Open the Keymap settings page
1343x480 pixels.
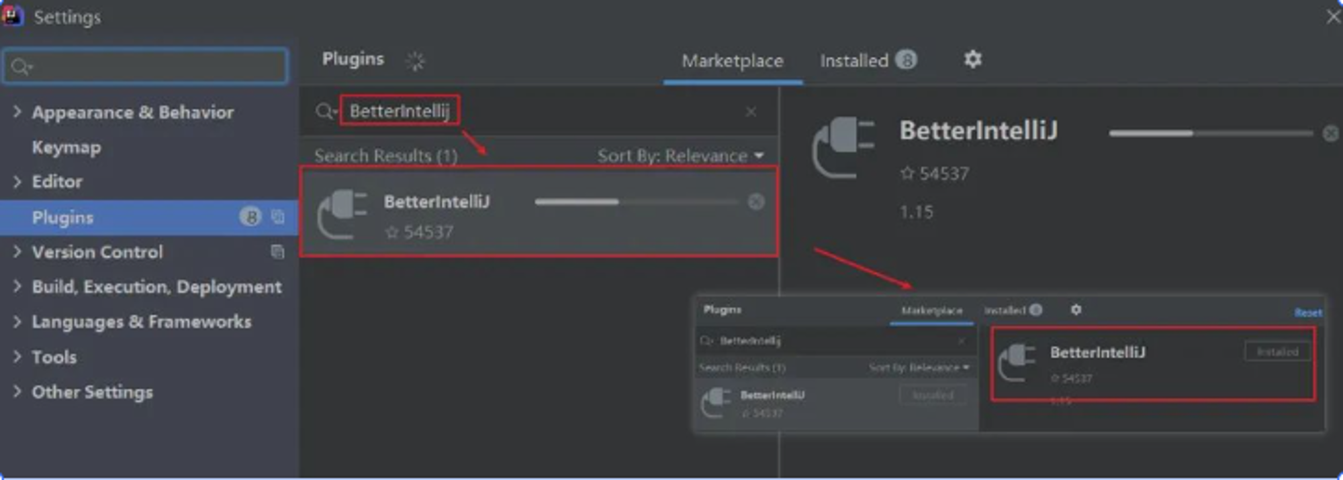pyautogui.click(x=66, y=147)
